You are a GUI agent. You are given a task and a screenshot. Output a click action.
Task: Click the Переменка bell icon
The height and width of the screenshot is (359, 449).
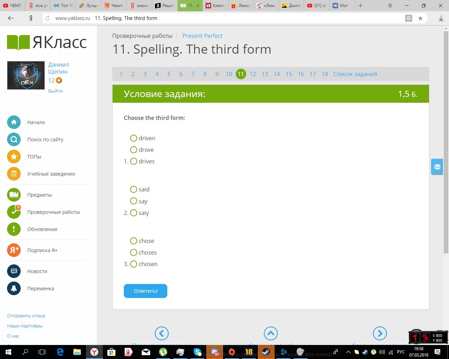pos(14,289)
